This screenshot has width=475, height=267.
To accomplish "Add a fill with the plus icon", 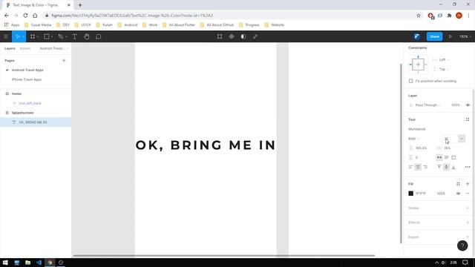I will [468, 184].
